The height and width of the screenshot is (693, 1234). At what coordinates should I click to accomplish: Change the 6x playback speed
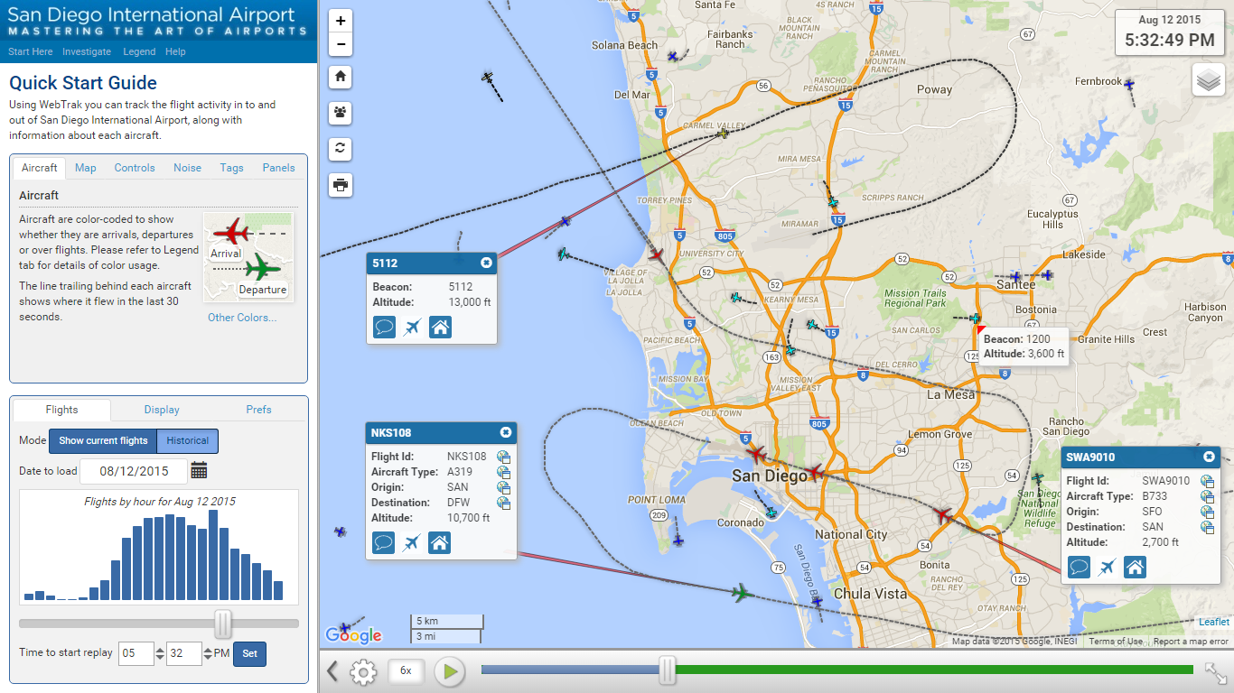406,671
